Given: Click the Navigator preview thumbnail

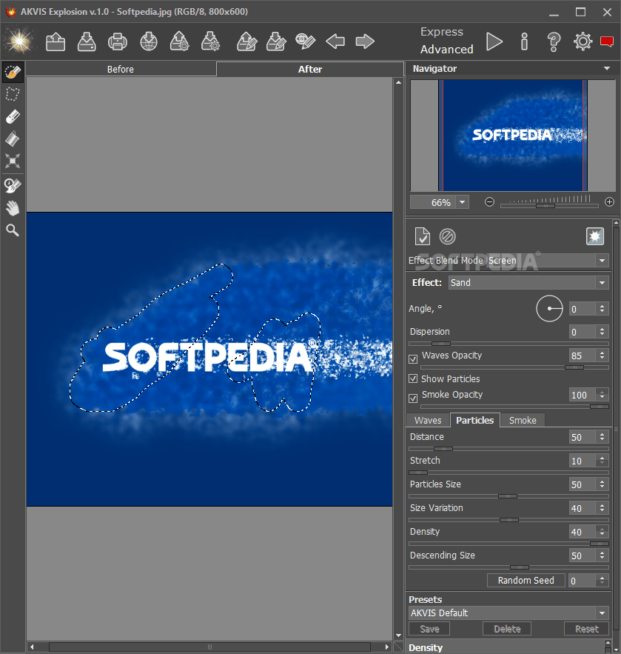Looking at the screenshot, I should (x=513, y=136).
